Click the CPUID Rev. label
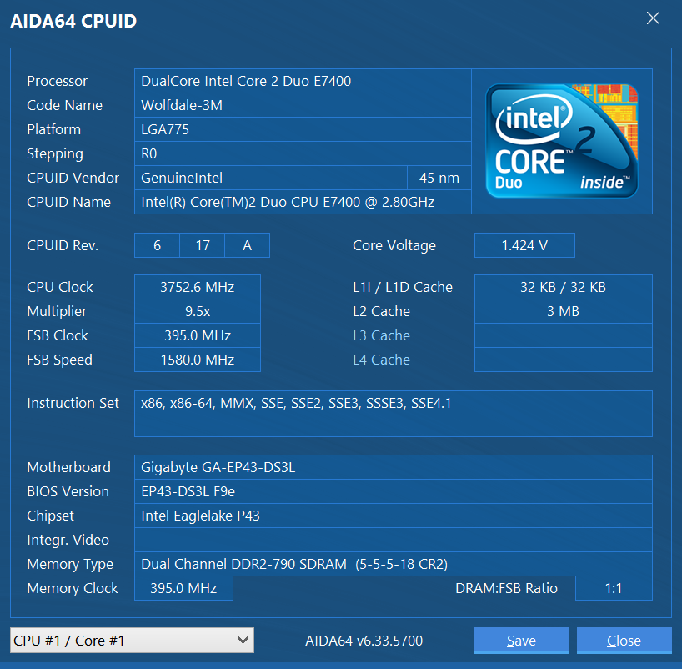 pyautogui.click(x=63, y=245)
